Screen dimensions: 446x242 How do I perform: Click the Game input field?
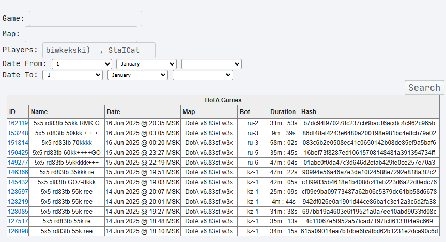[85, 19]
